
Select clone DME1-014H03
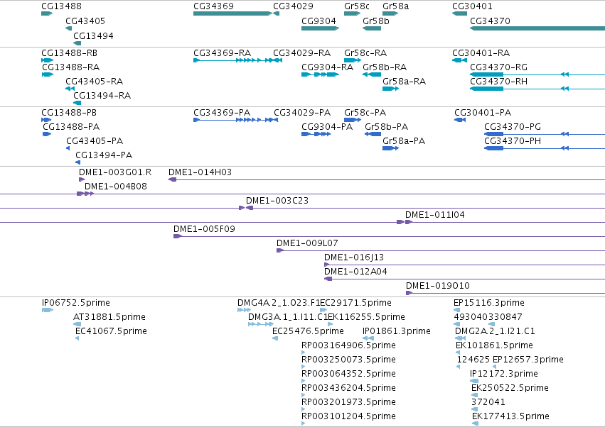[x=200, y=172]
